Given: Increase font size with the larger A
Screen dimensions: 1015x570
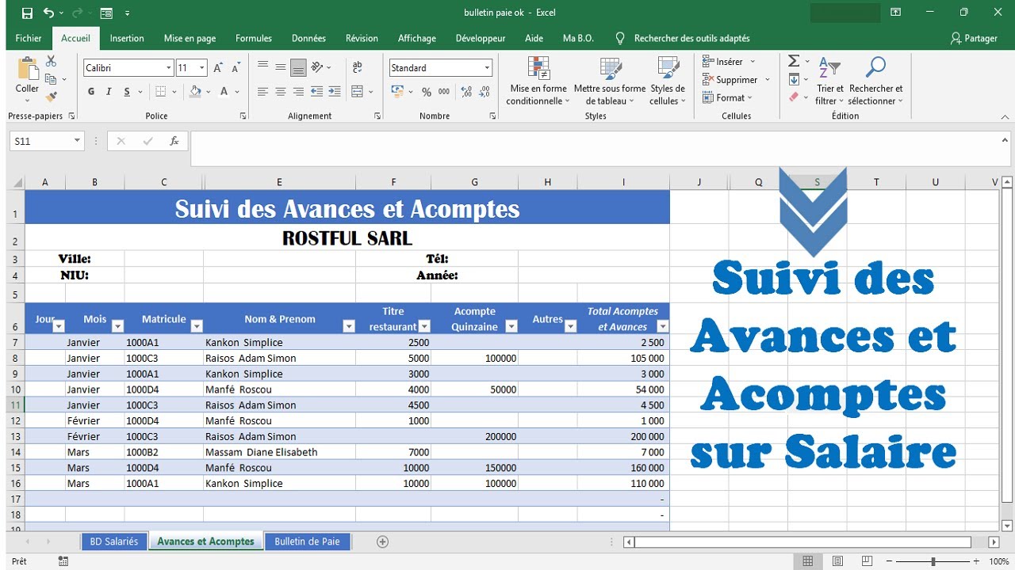Looking at the screenshot, I should 218,68.
